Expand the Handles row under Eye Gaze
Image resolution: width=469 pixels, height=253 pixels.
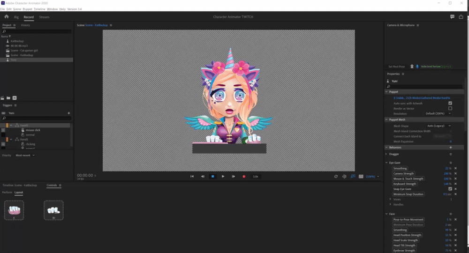coord(390,204)
